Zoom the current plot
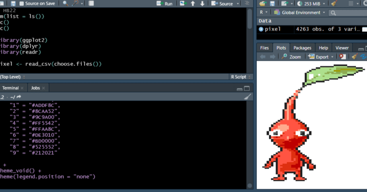Viewport: 367px width, 192px height. [x=292, y=56]
